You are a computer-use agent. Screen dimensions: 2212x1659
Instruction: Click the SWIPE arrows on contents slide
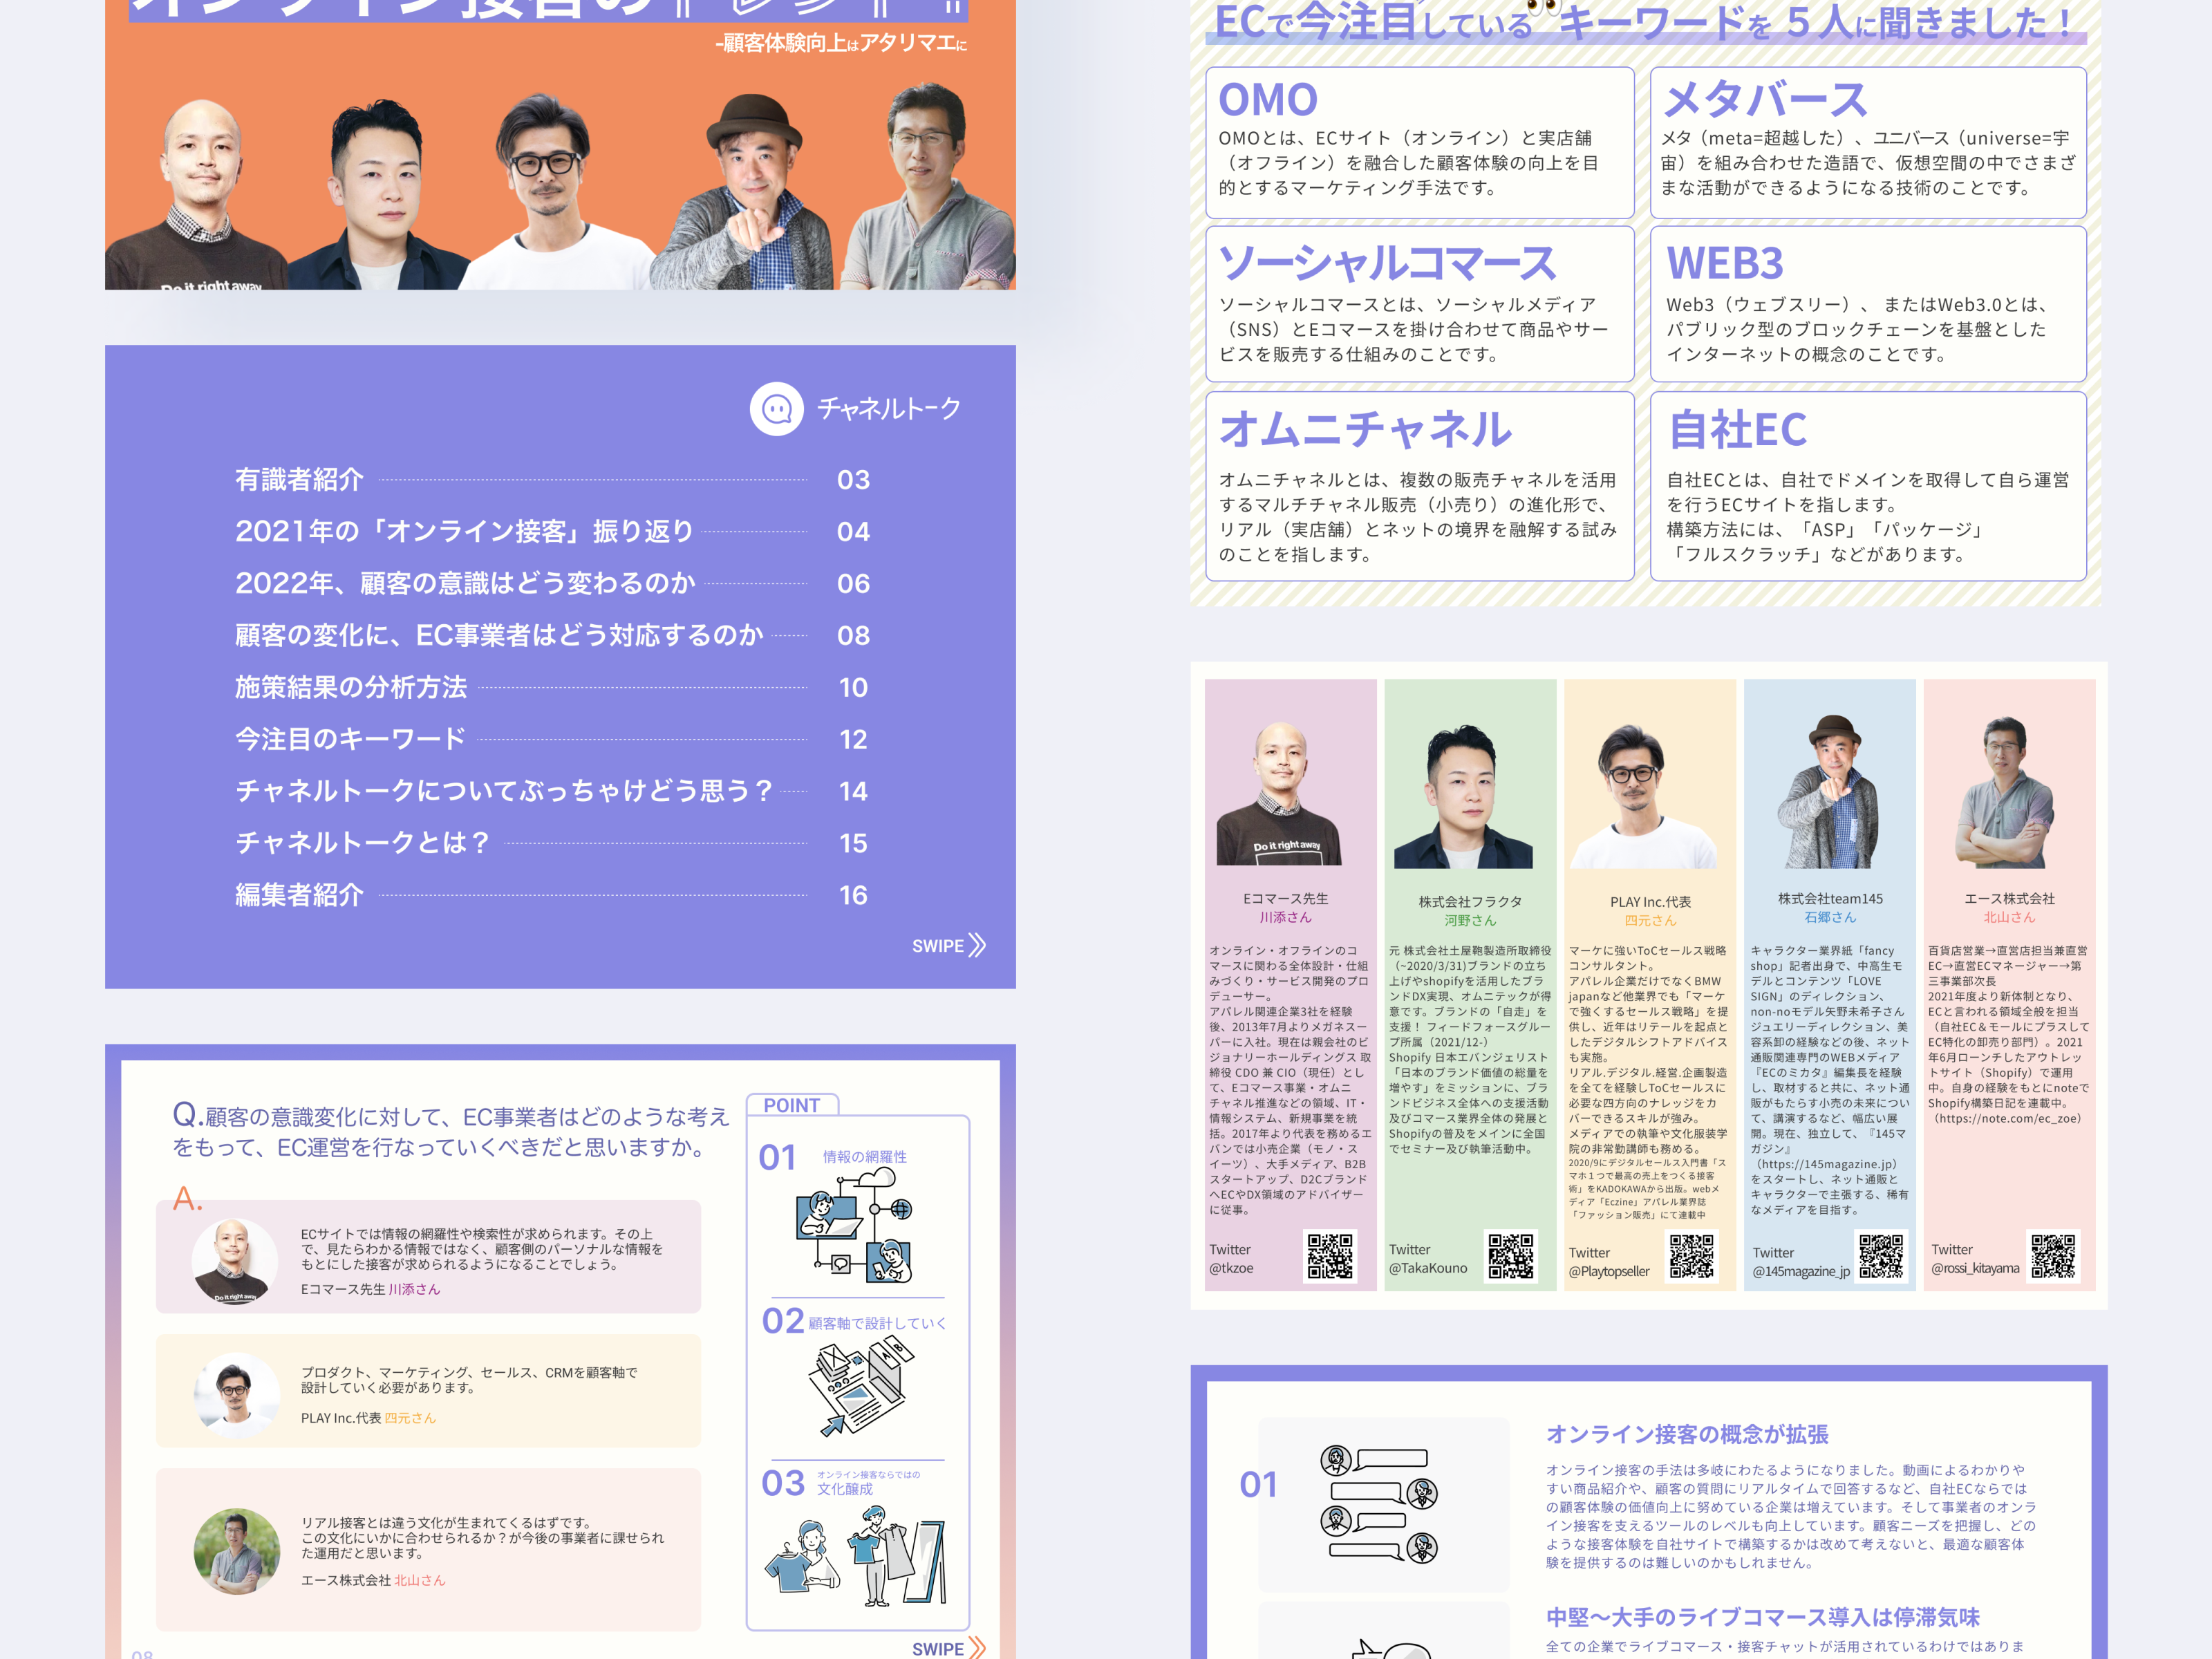[977, 945]
